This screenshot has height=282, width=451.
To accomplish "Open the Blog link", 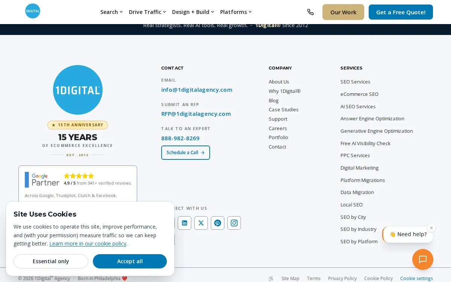I will coord(274,101).
